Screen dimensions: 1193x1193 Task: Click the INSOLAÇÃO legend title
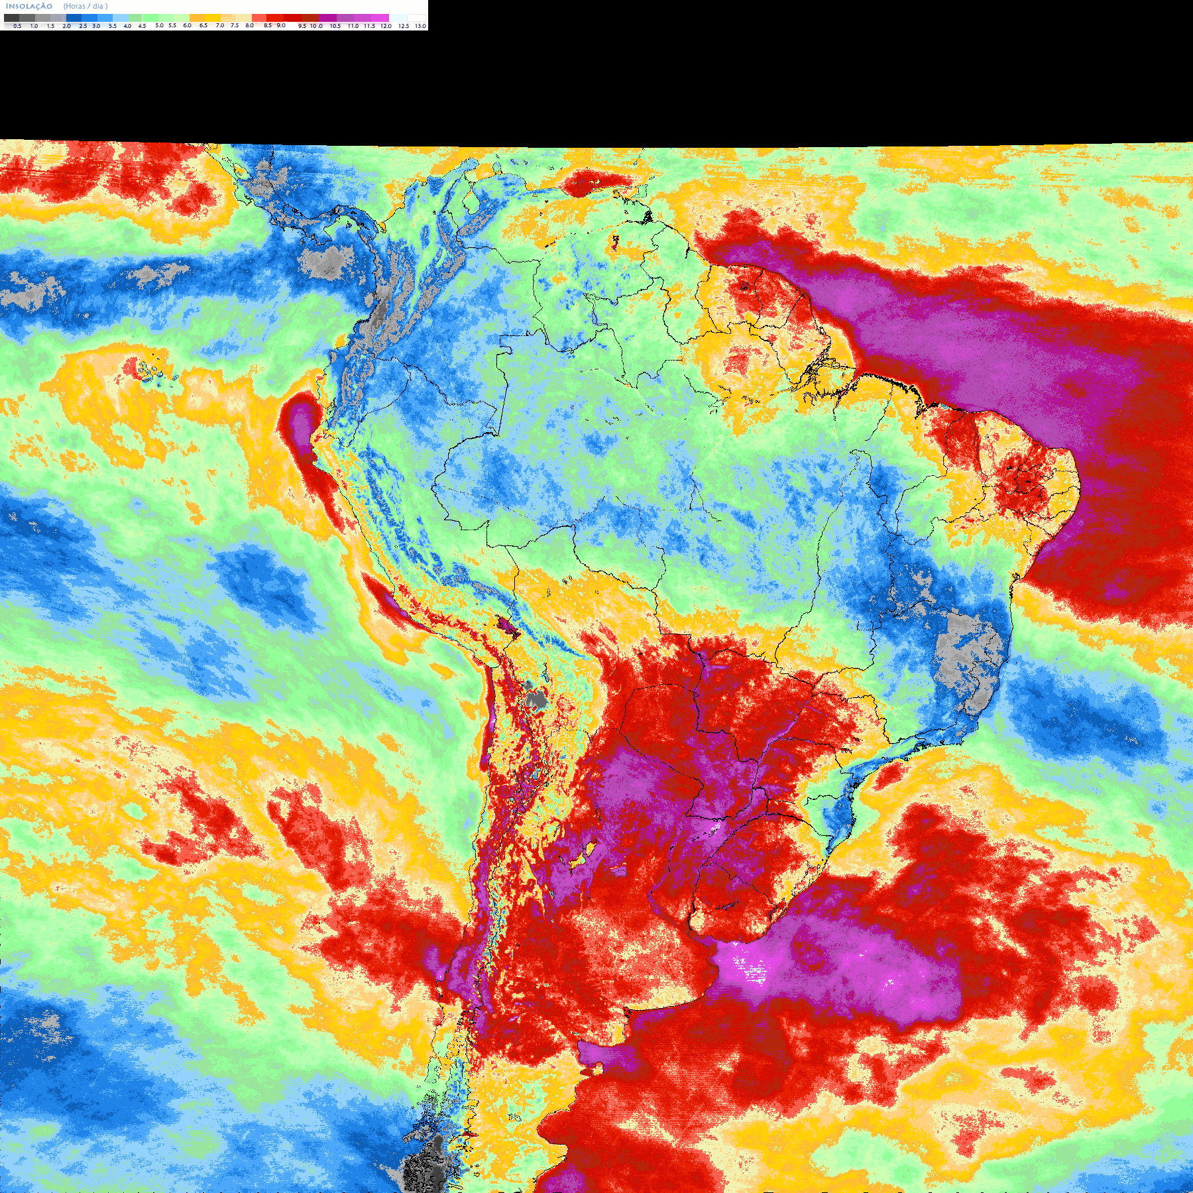click(29, 6)
